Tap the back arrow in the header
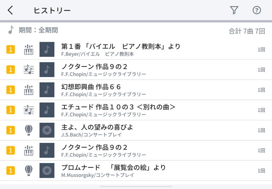The image size is (272, 189). [x=11, y=11]
